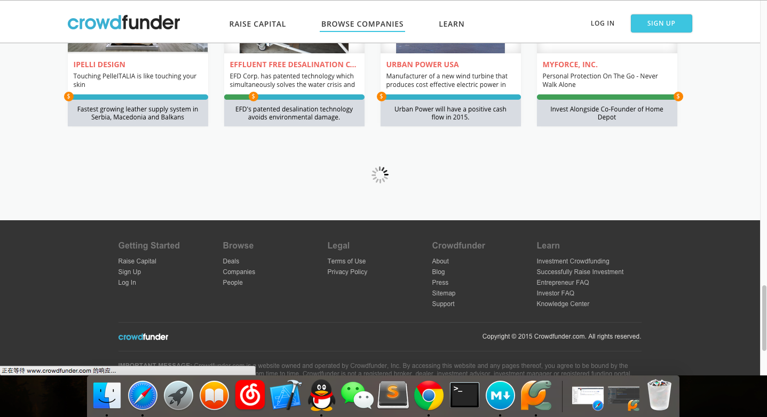The height and width of the screenshot is (417, 767).
Task: Click dollar marker on Urban Power USA bar
Action: [381, 97]
